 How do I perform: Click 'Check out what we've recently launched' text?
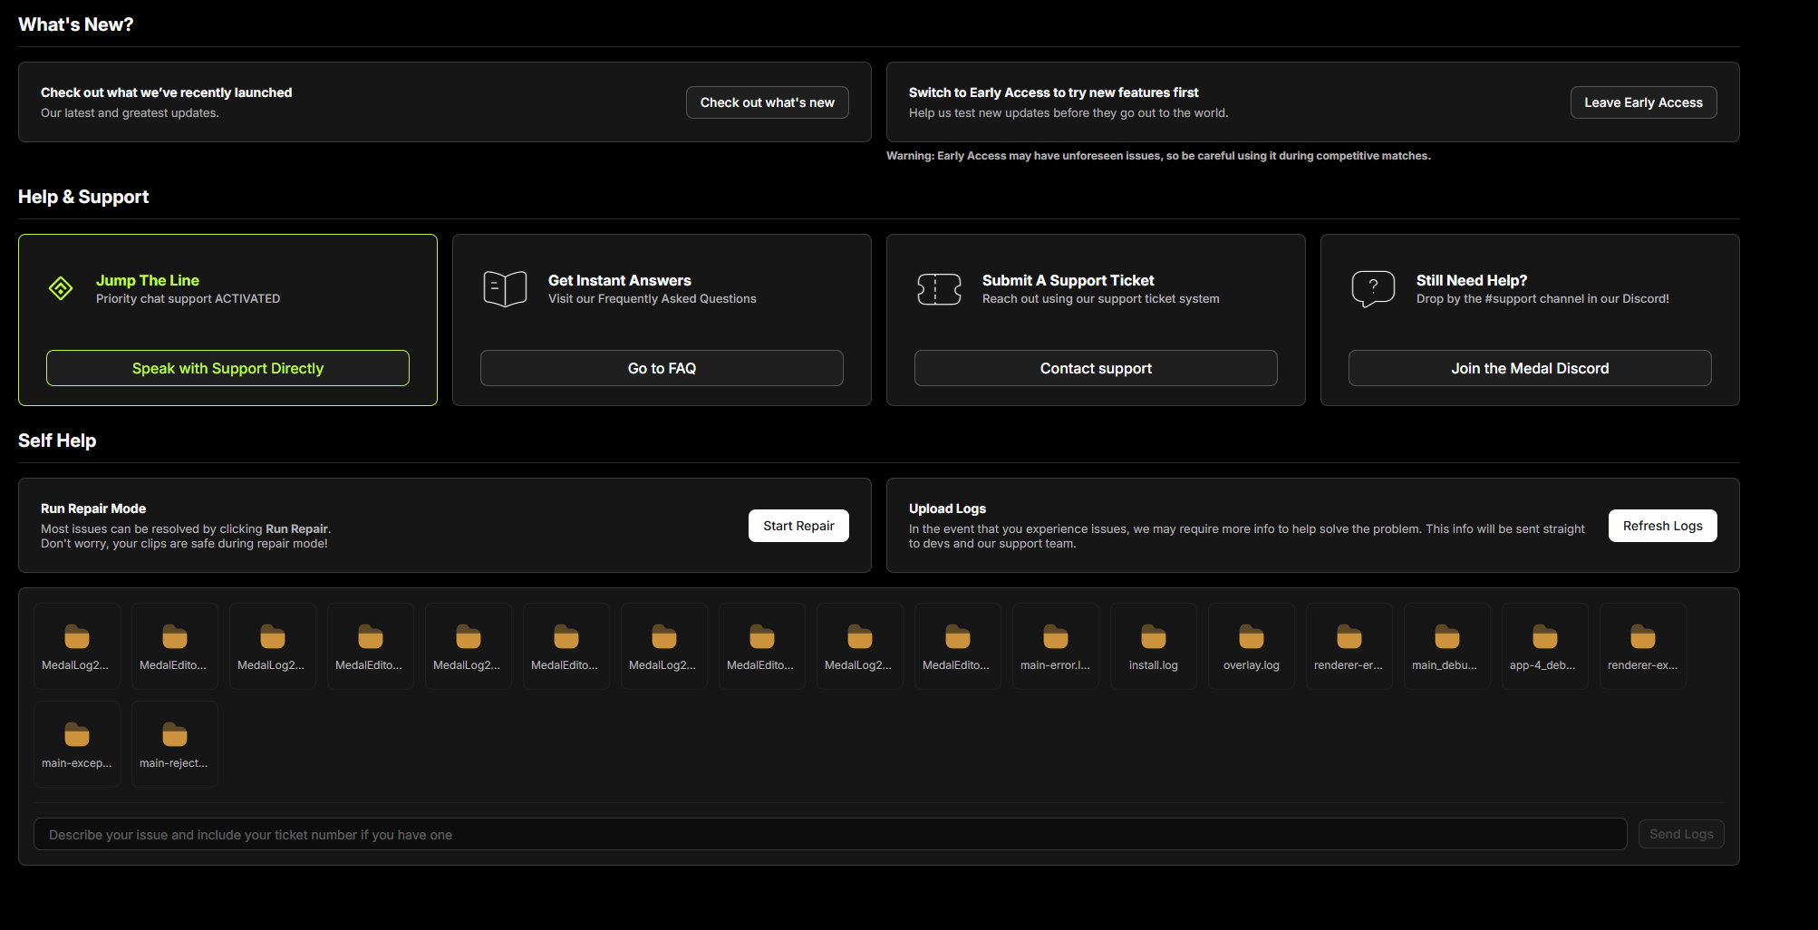click(167, 92)
